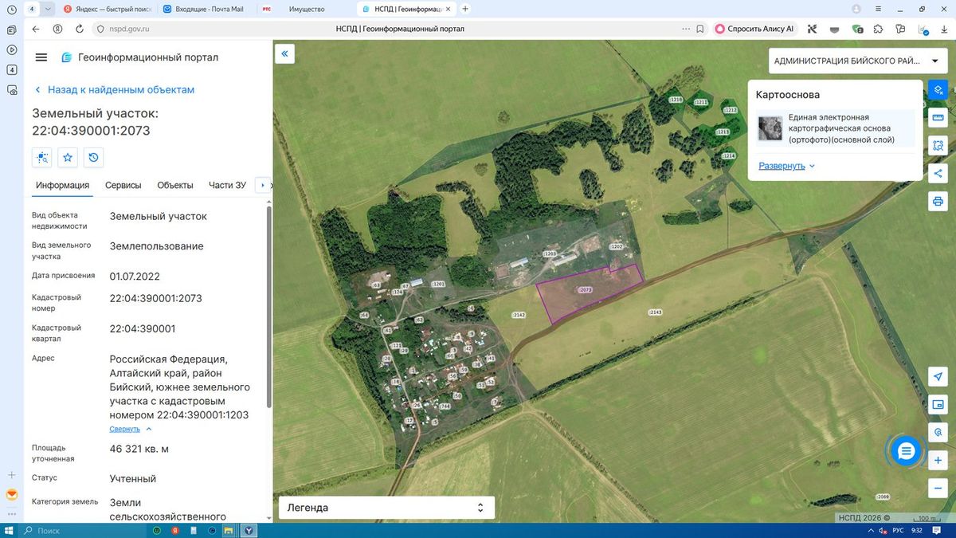956x538 pixels.
Task: Collapse the left sidebar with double-arrow button
Action: click(285, 54)
